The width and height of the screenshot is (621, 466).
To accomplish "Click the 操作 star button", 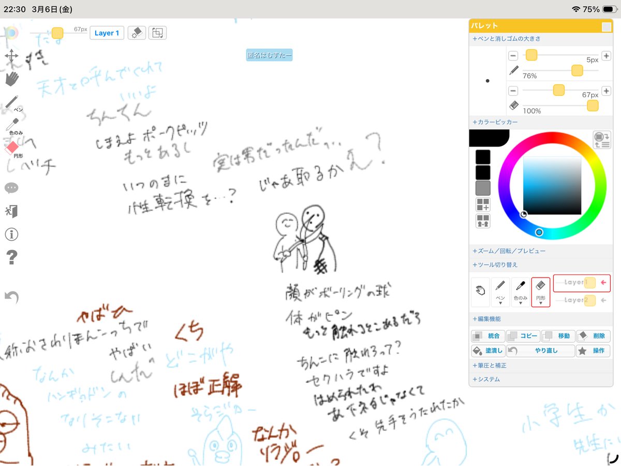I will click(x=594, y=351).
